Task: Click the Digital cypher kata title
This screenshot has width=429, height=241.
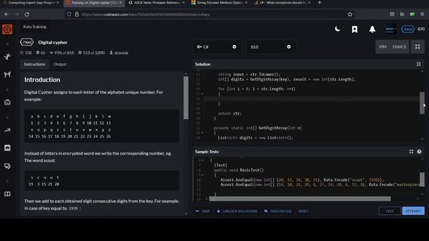Action: tap(53, 42)
